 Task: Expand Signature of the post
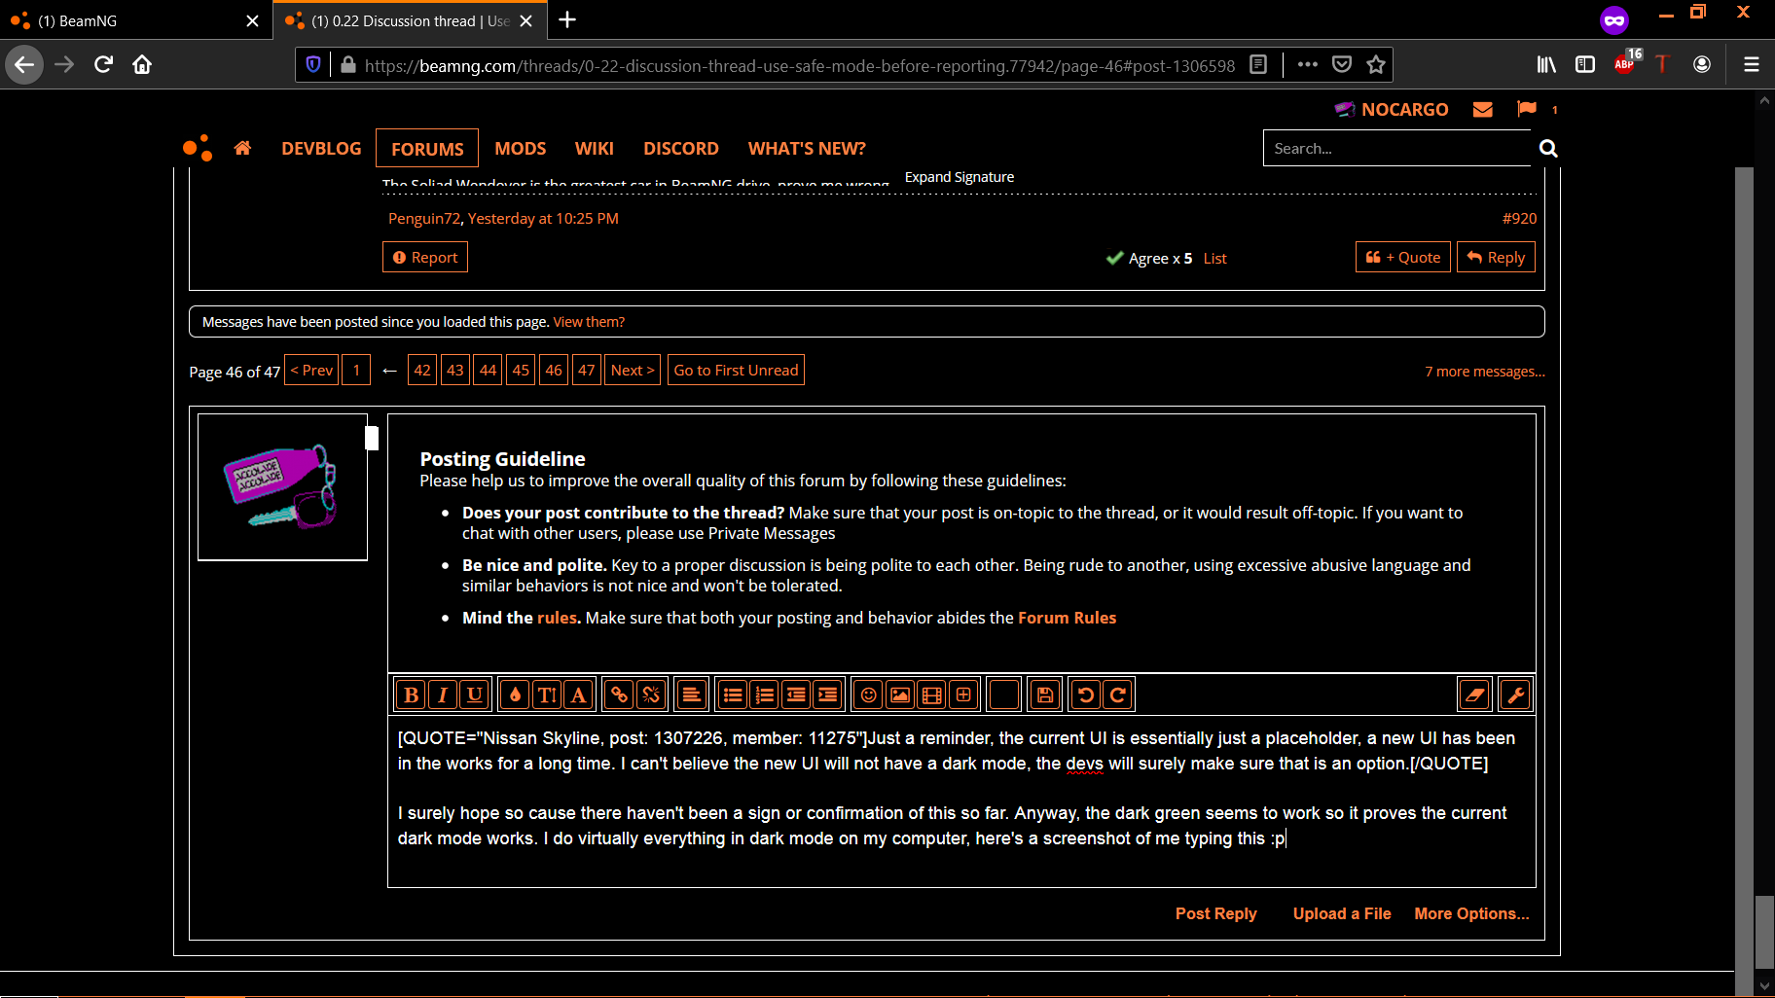click(x=960, y=177)
